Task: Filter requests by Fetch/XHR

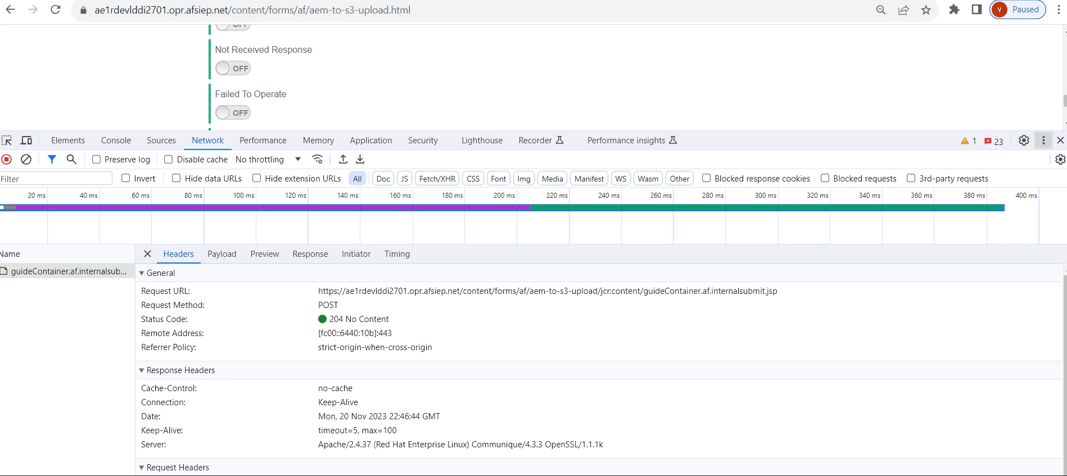Action: (x=437, y=179)
